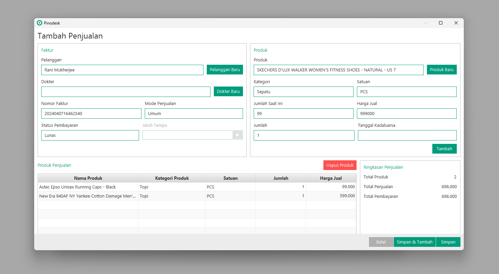499x274 pixels.
Task: Click the Pelanggan Baru button
Action: tap(225, 70)
